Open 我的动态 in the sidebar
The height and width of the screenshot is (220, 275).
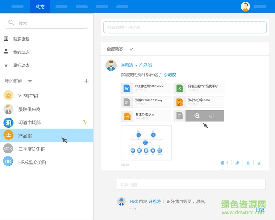click(x=21, y=52)
